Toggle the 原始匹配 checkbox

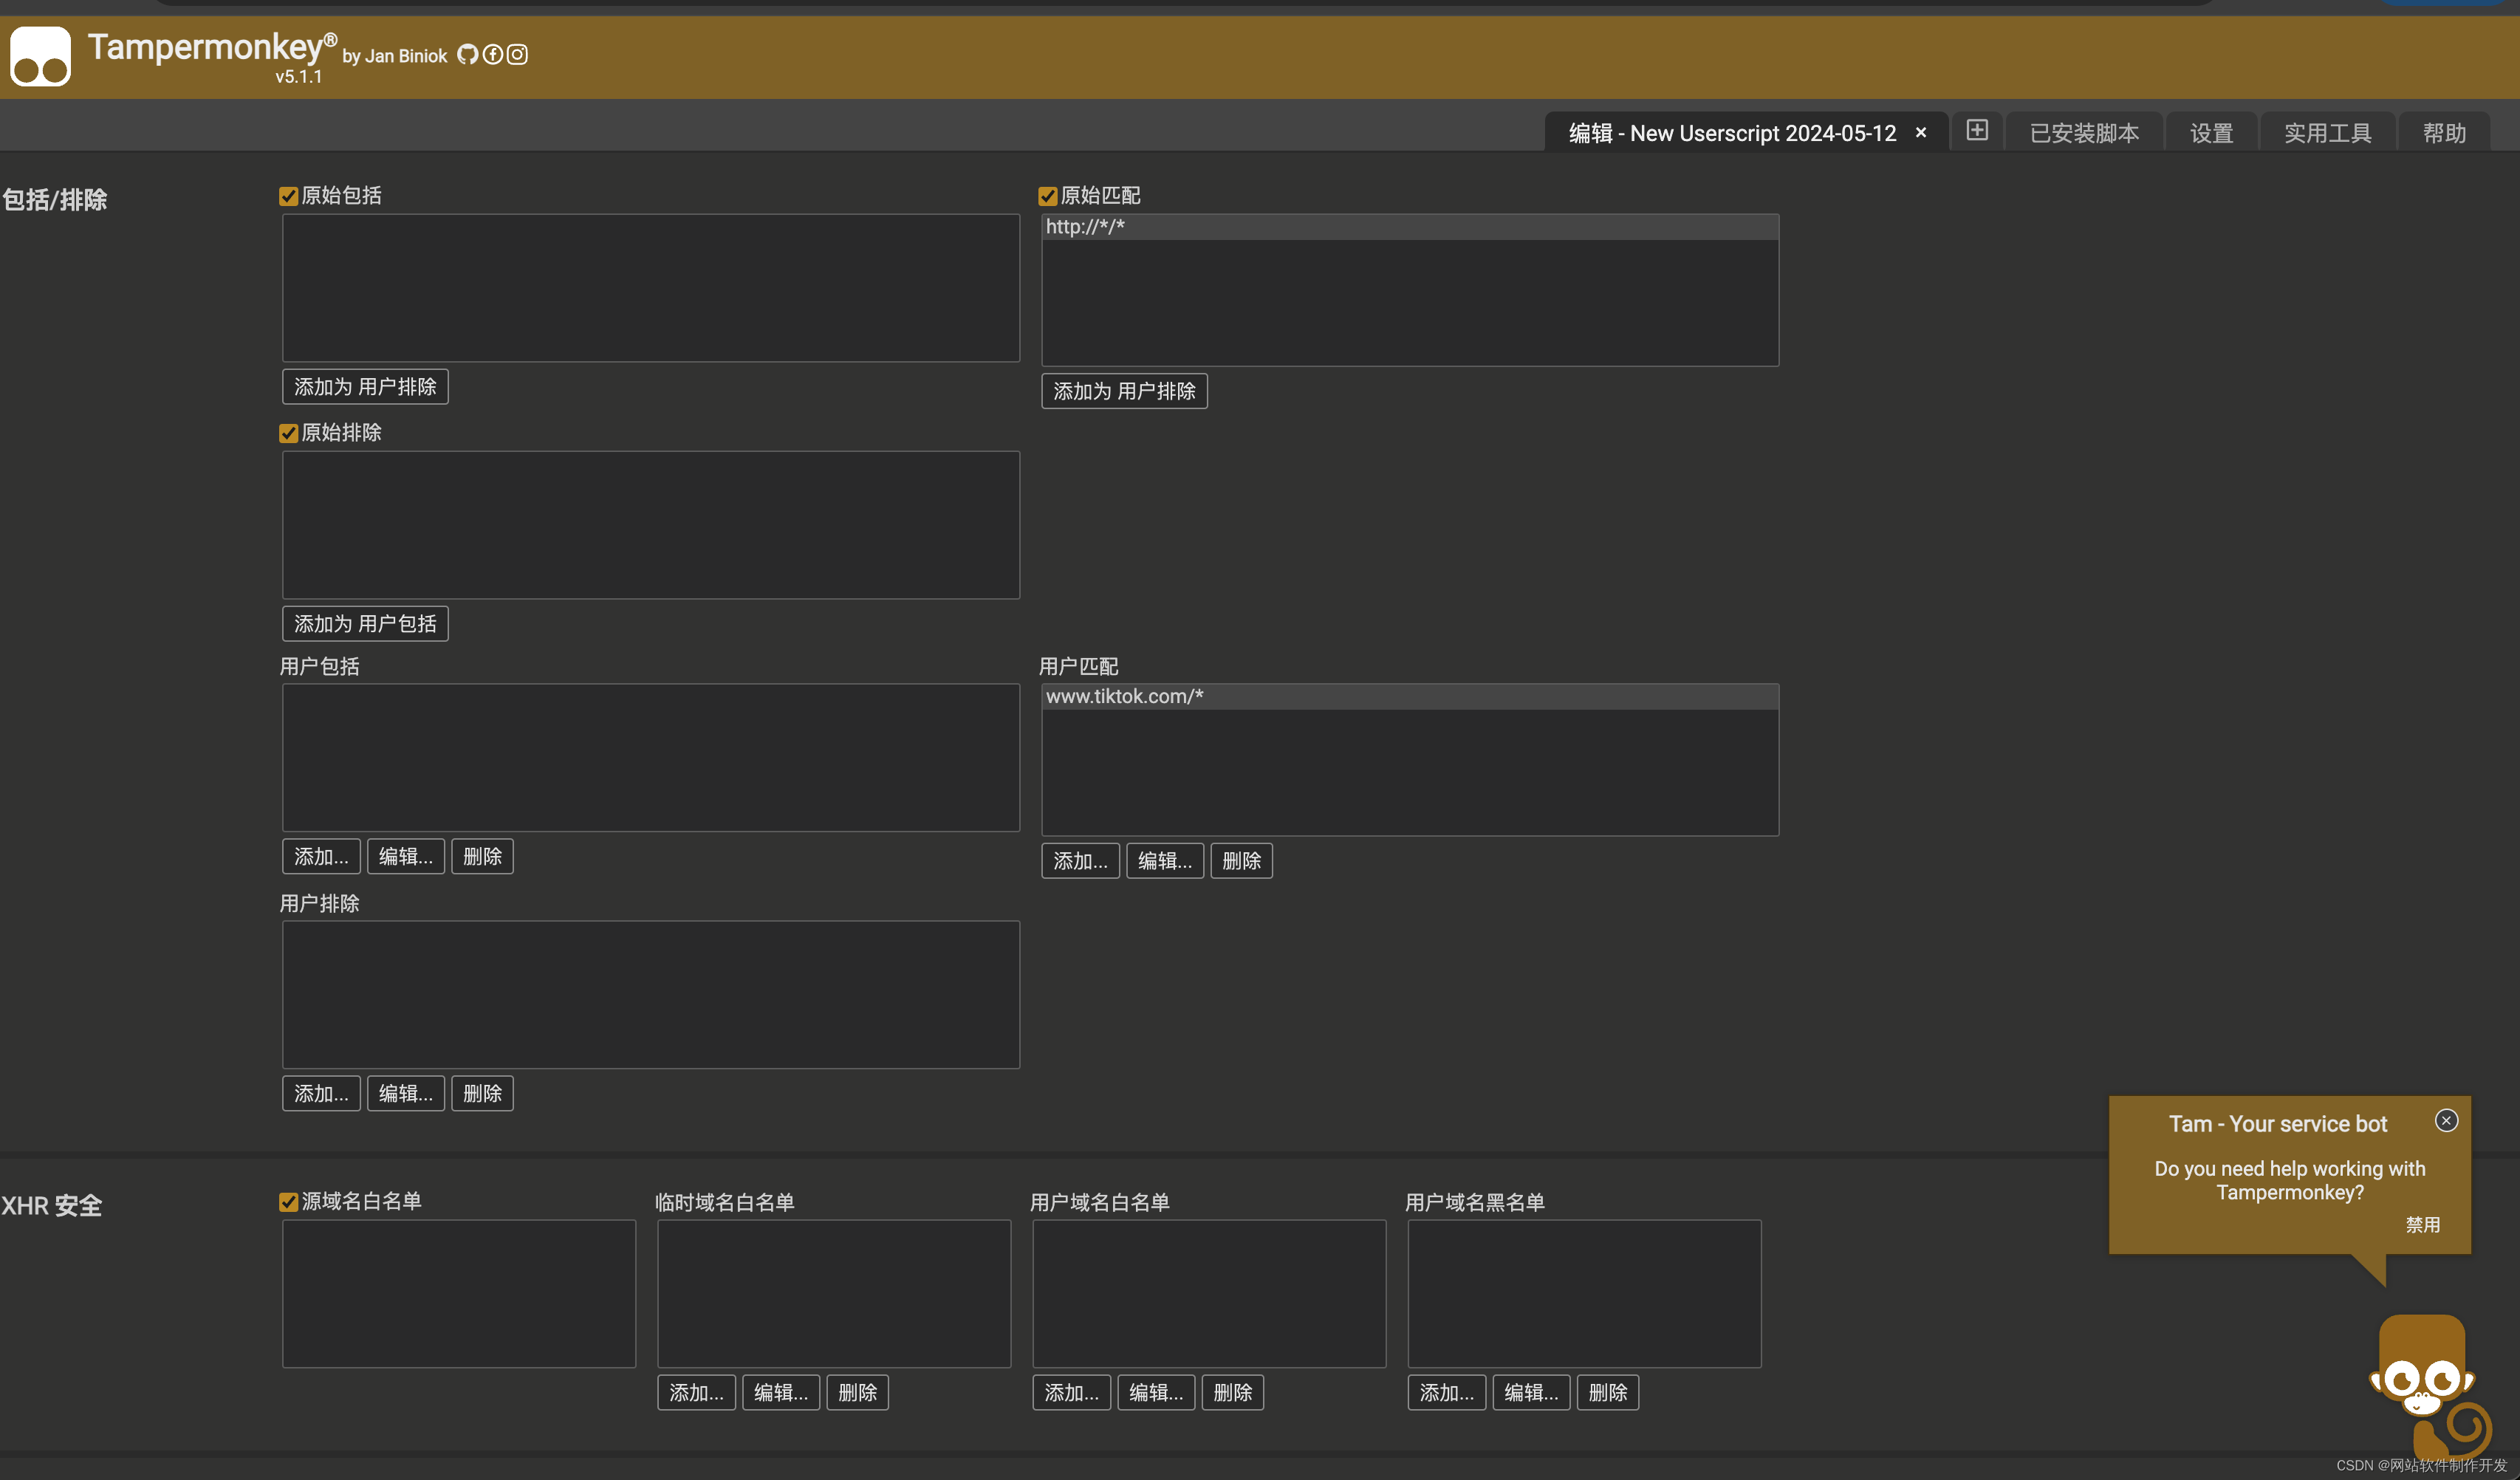click(x=1048, y=196)
